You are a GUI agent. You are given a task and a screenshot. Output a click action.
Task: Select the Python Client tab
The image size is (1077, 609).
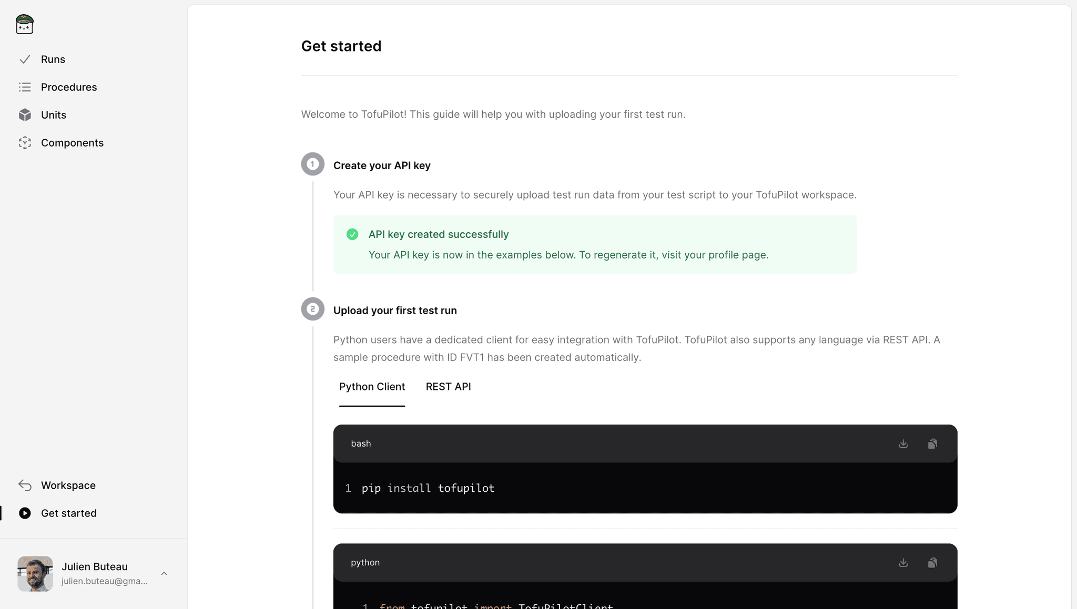(372, 386)
